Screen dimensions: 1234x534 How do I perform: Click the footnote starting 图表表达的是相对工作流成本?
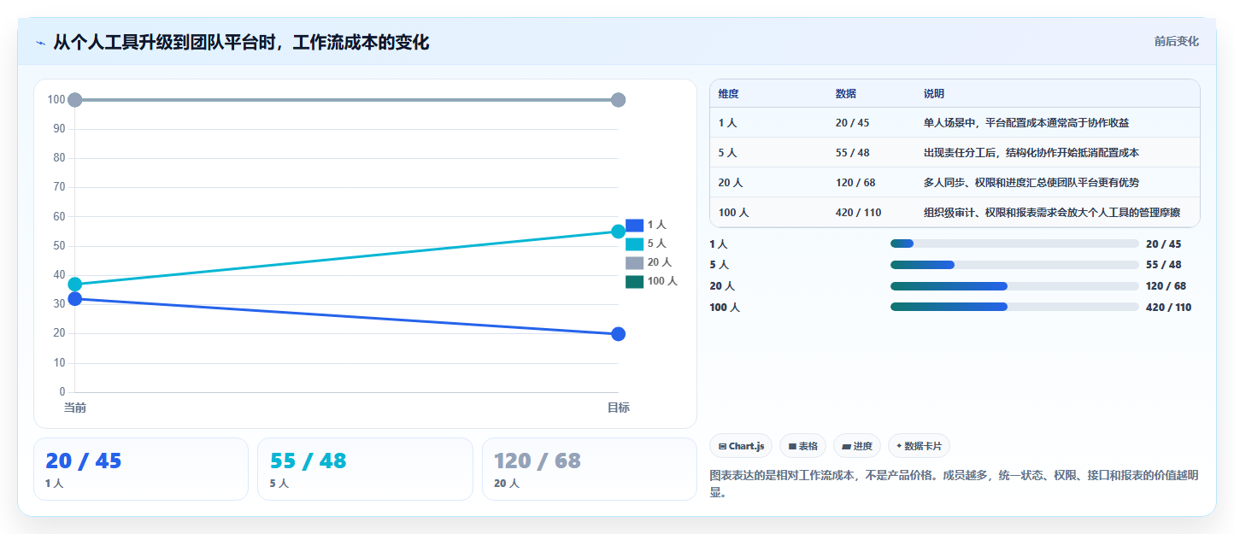point(955,484)
